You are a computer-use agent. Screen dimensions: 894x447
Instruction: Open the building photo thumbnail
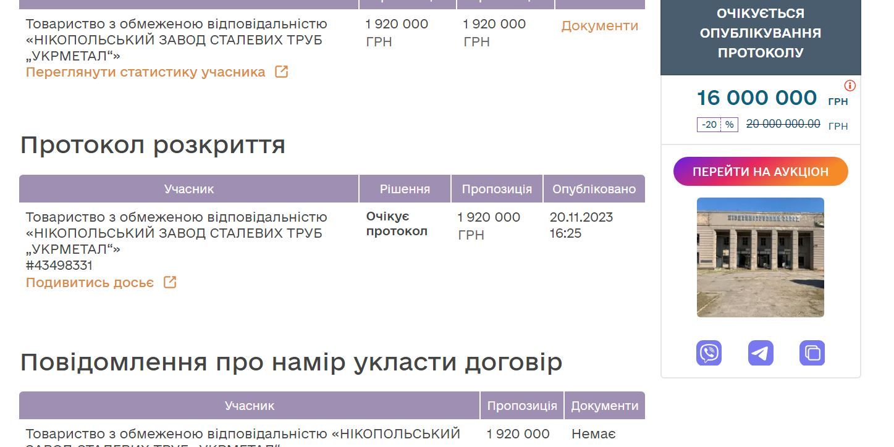(x=760, y=257)
